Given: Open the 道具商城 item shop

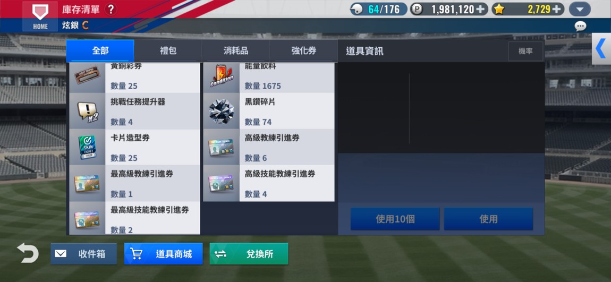Looking at the screenshot, I should pos(163,254).
